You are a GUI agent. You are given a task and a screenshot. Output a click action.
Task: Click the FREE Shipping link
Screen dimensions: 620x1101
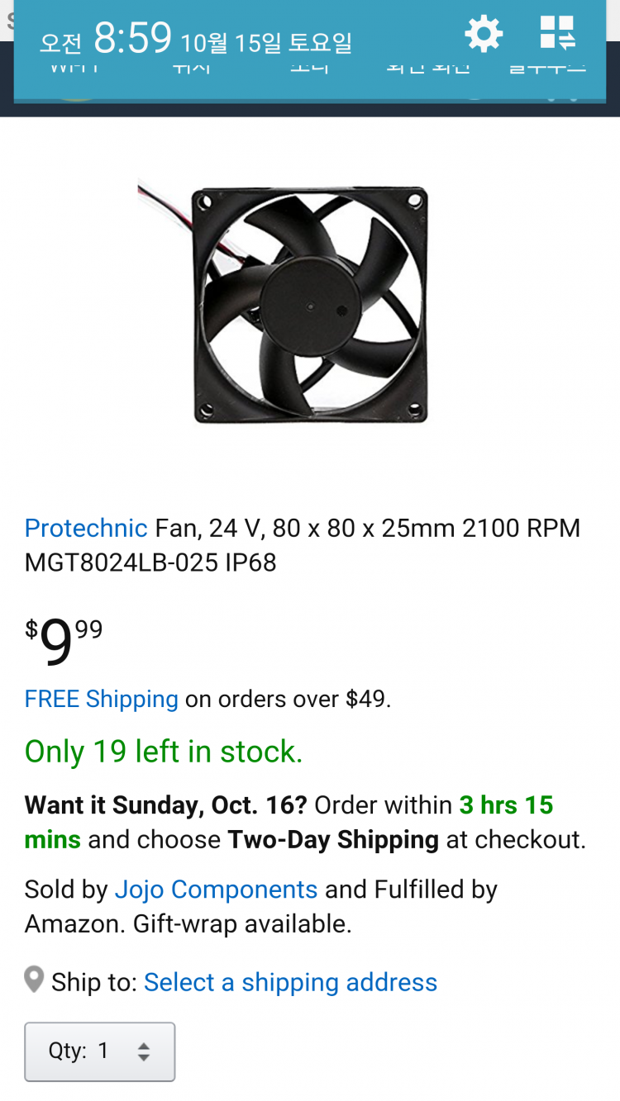(102, 699)
